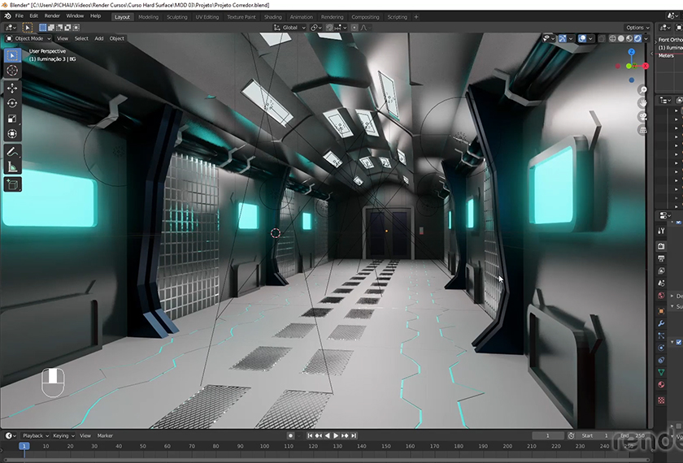
Task: Toggle X-ray view in viewport header
Action: tap(600, 38)
